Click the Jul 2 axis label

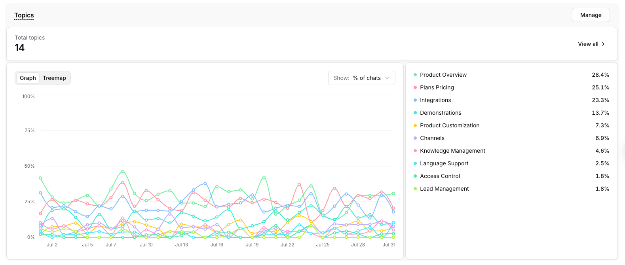pos(52,245)
